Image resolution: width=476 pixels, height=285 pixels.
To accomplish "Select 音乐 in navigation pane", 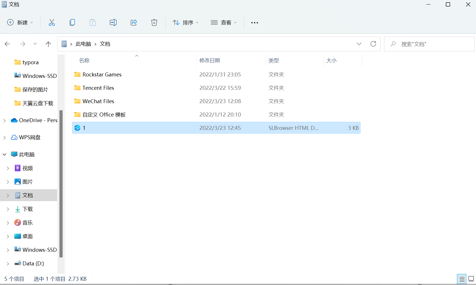I will (x=28, y=222).
